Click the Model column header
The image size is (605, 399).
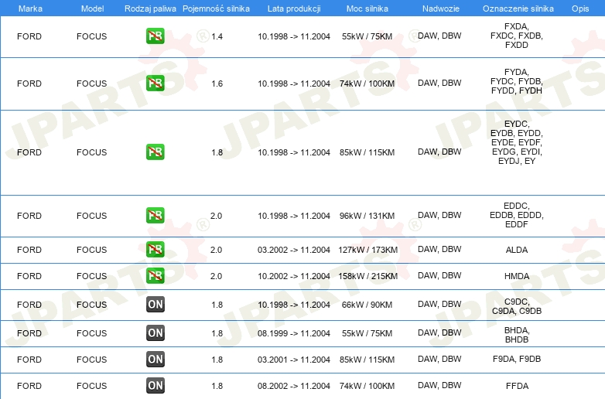click(92, 9)
